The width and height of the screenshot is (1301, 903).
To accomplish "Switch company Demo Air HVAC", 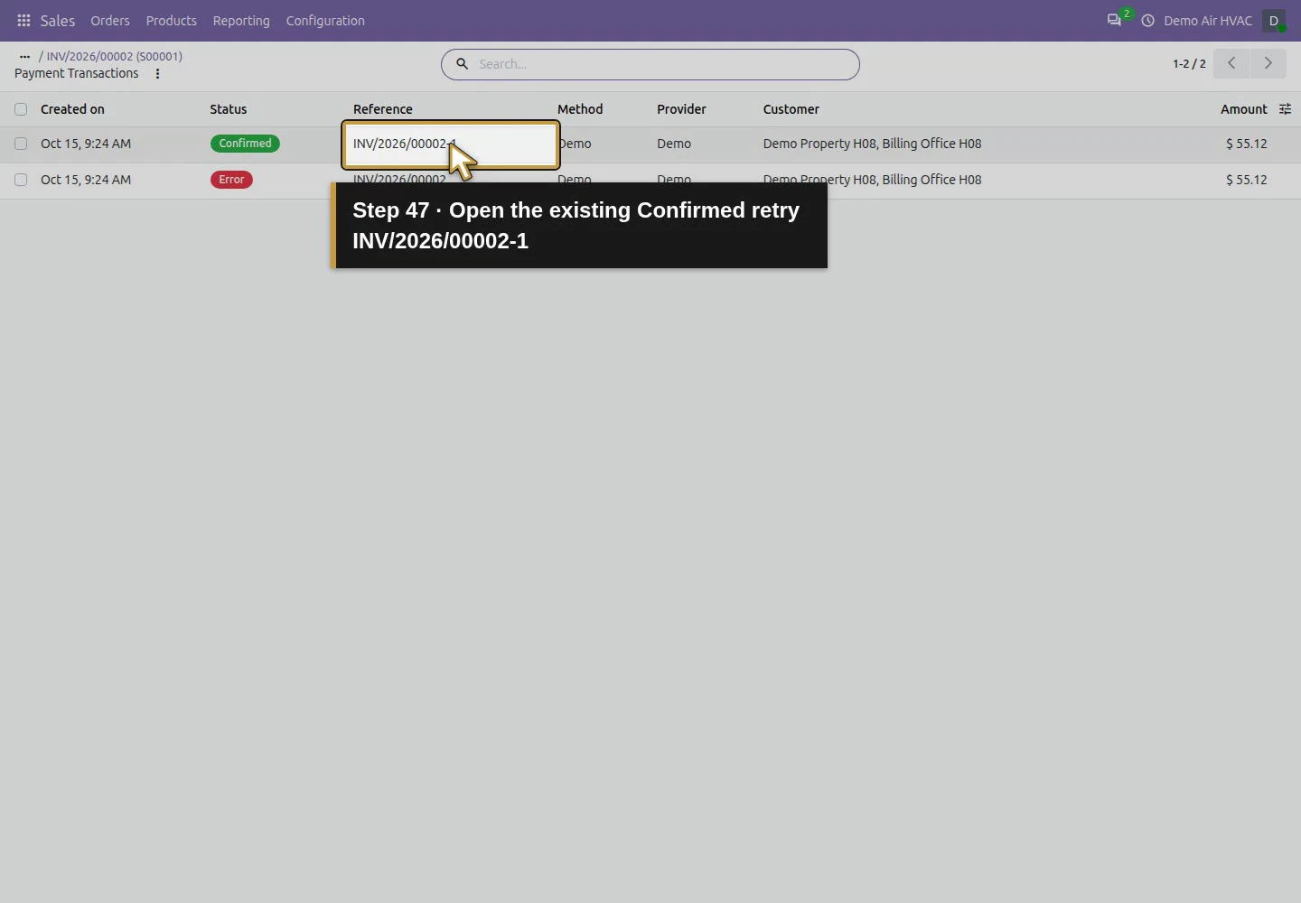I will coord(1208,20).
